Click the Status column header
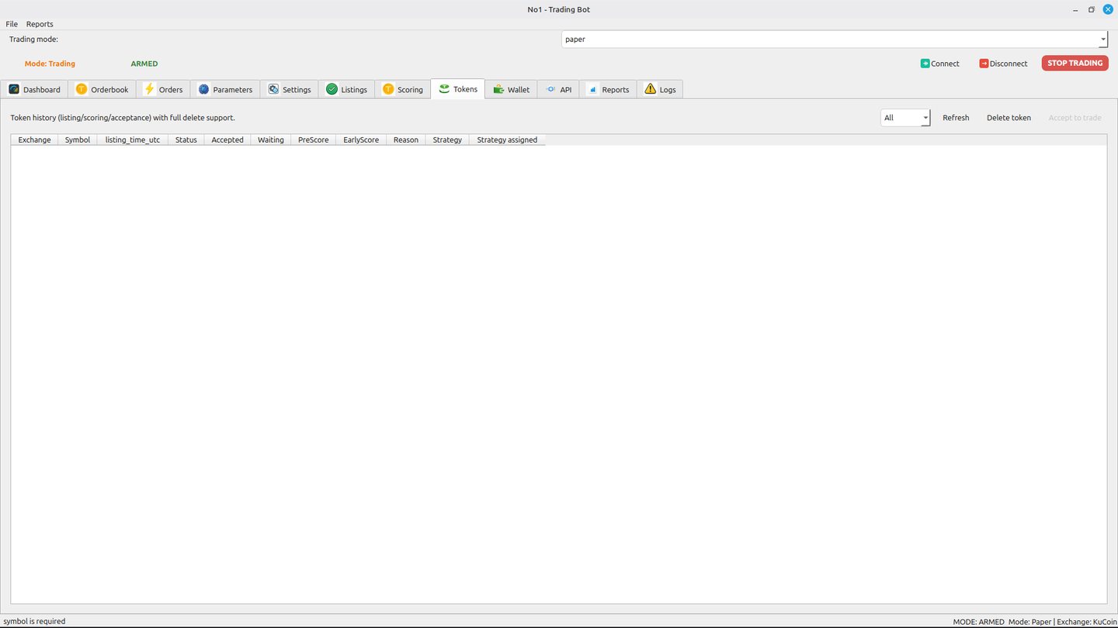 tap(186, 140)
